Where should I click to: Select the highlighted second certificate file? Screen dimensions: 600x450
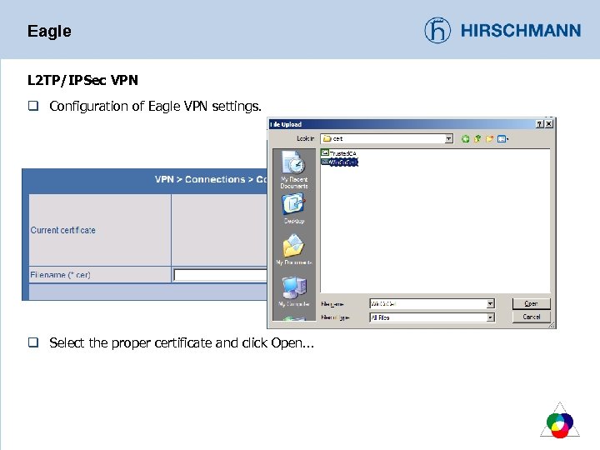click(x=339, y=162)
